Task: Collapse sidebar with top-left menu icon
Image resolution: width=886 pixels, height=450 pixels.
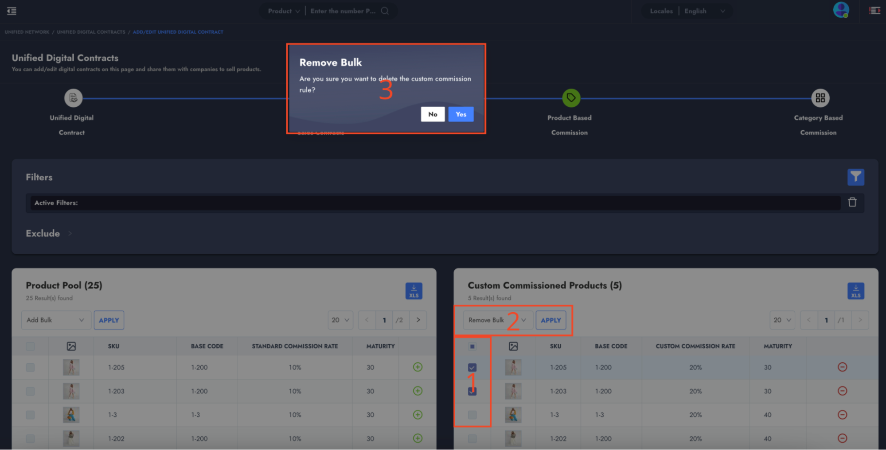Action: click(12, 11)
